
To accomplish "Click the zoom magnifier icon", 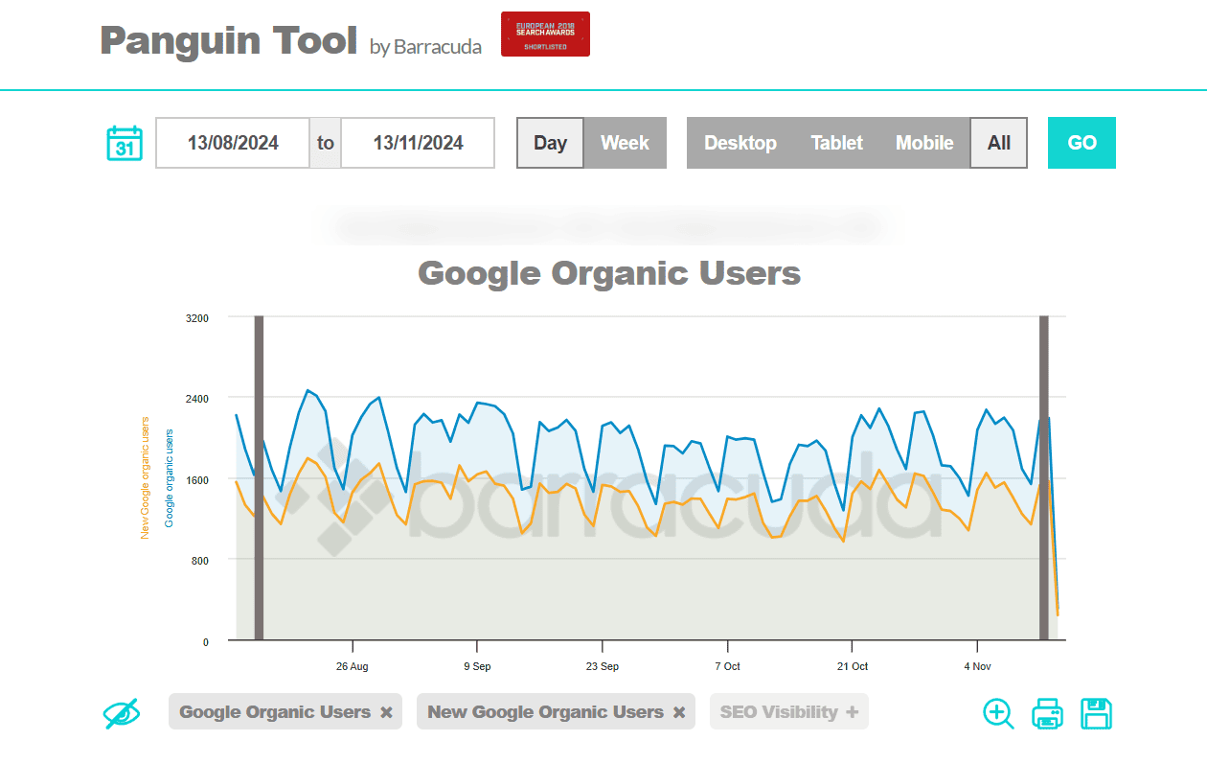I will tap(998, 714).
